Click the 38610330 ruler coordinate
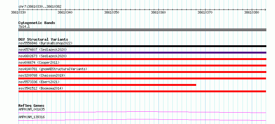275x124 pixels. pyautogui.click(x=19, y=12)
